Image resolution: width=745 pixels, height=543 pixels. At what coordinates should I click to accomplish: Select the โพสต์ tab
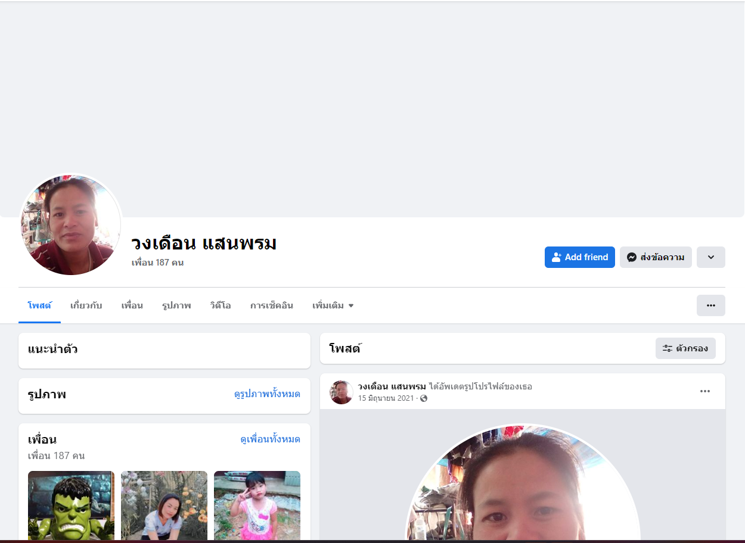tap(39, 305)
